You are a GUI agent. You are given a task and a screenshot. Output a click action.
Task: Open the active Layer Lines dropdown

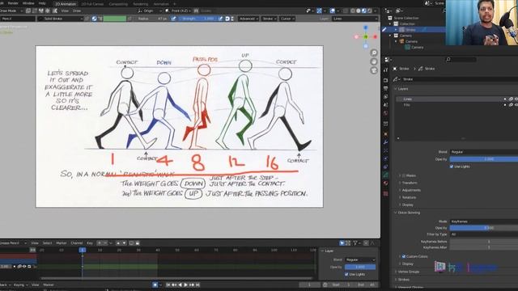(355, 19)
